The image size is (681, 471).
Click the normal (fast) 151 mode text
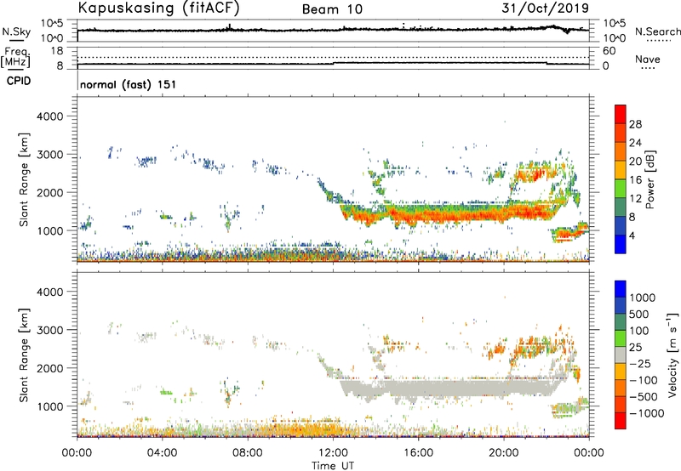click(129, 84)
